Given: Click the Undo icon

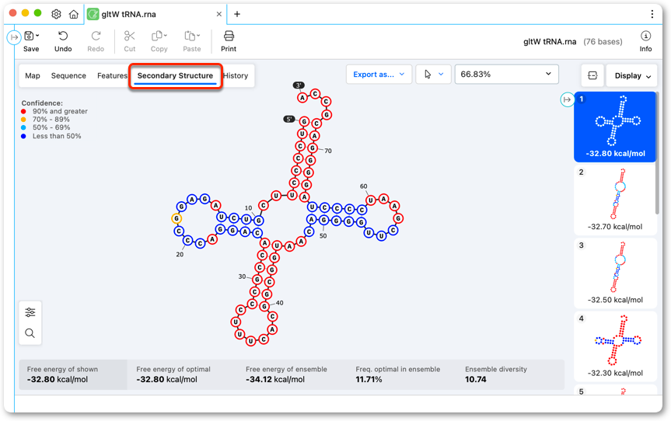Looking at the screenshot, I should [x=63, y=36].
